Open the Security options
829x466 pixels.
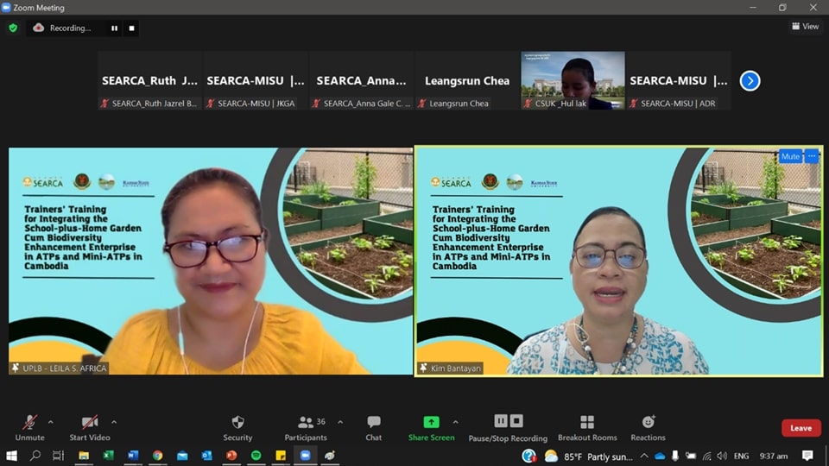(x=237, y=427)
